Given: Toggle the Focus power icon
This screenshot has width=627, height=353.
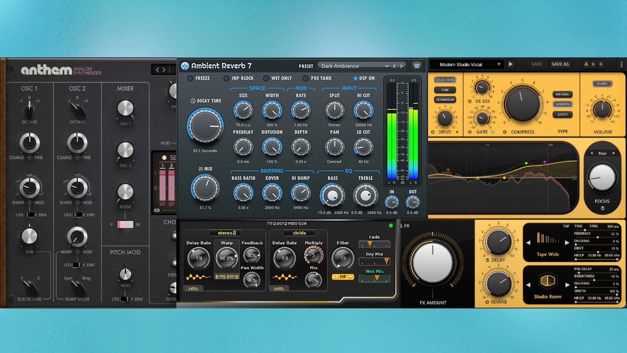Looking at the screenshot, I should tap(602, 208).
